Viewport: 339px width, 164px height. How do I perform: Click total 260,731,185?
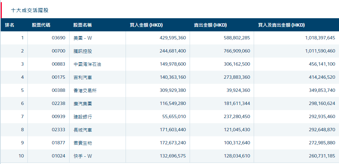(x=322, y=156)
